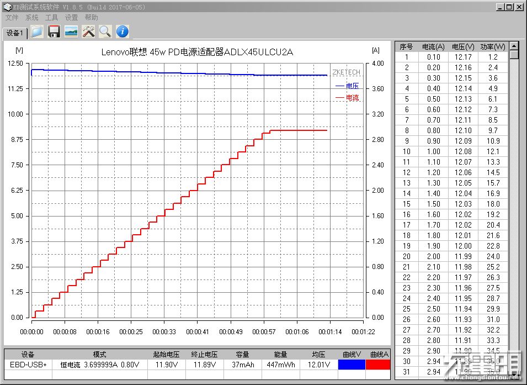Click the 功率(W) column header
This screenshot has width=527, height=385.
coord(493,47)
